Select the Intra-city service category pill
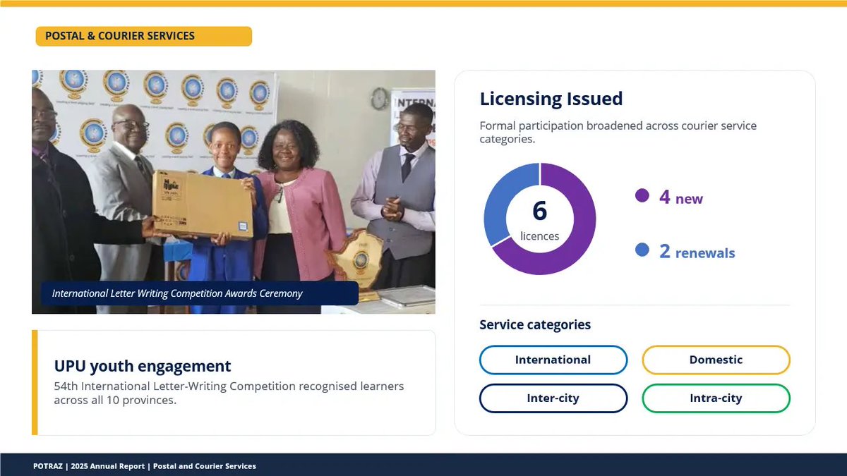This screenshot has height=476, width=847. (x=716, y=398)
